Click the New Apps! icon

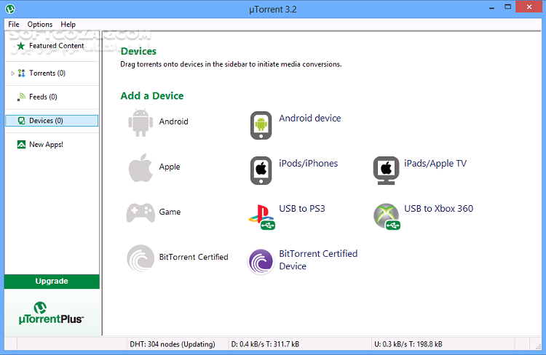[21, 145]
